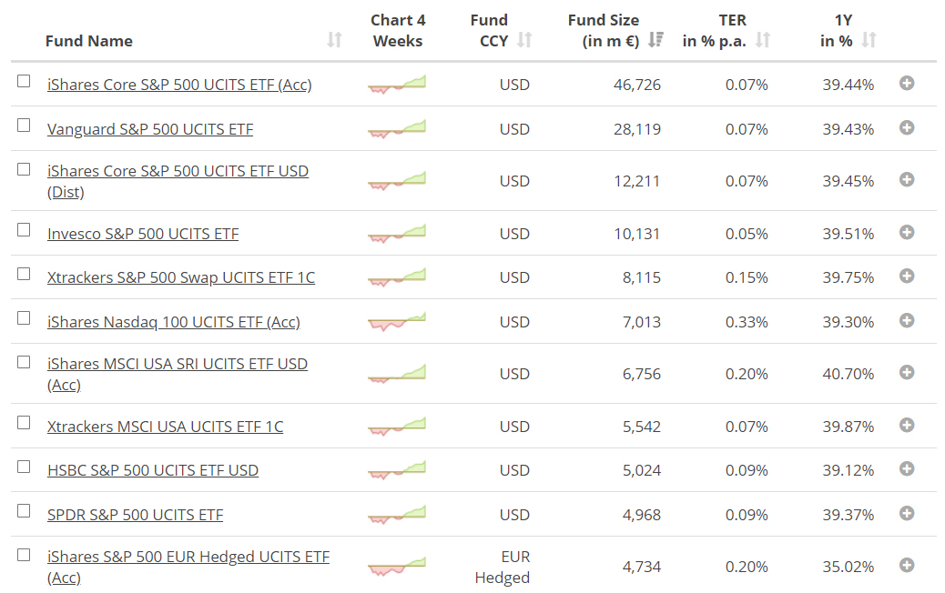Select the Xtrackers S&P 500 Swap checkbox
The image size is (945, 593).
[x=24, y=274]
